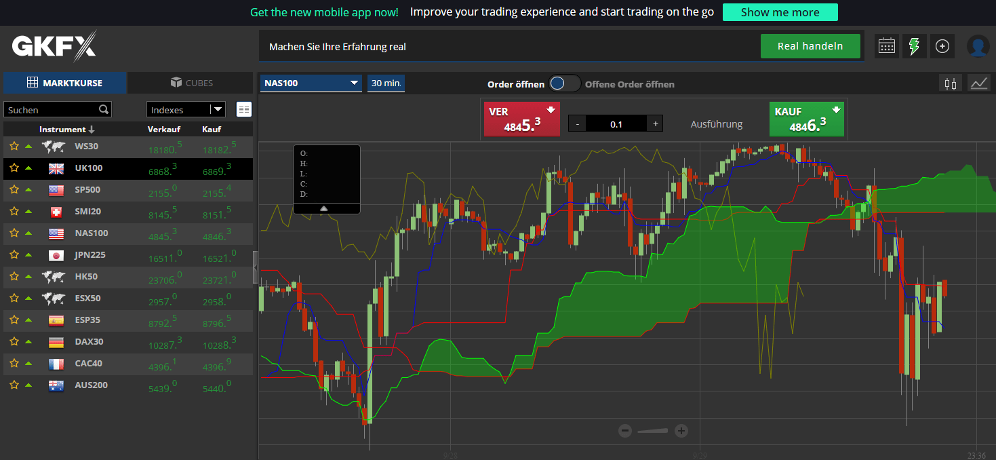
Task: Select the MARKTKURSE tab
Action: (x=64, y=83)
